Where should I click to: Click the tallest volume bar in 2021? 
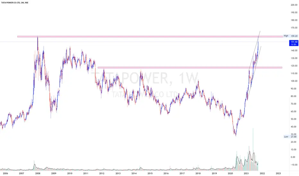click(x=253, y=149)
